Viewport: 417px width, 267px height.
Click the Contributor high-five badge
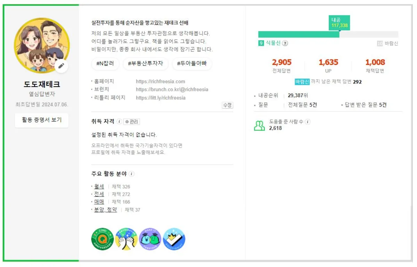point(126,239)
